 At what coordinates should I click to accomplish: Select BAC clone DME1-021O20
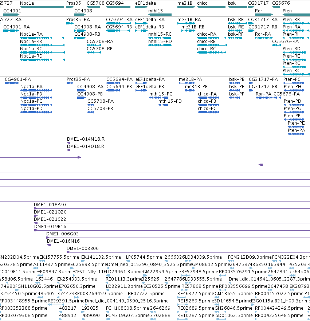(x=50, y=212)
